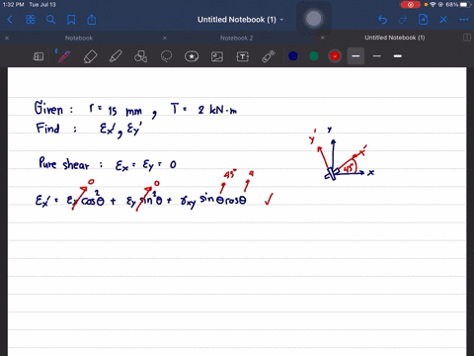Screen dimensions: 474x356
Task: Select the Text box tool
Action: (243, 56)
